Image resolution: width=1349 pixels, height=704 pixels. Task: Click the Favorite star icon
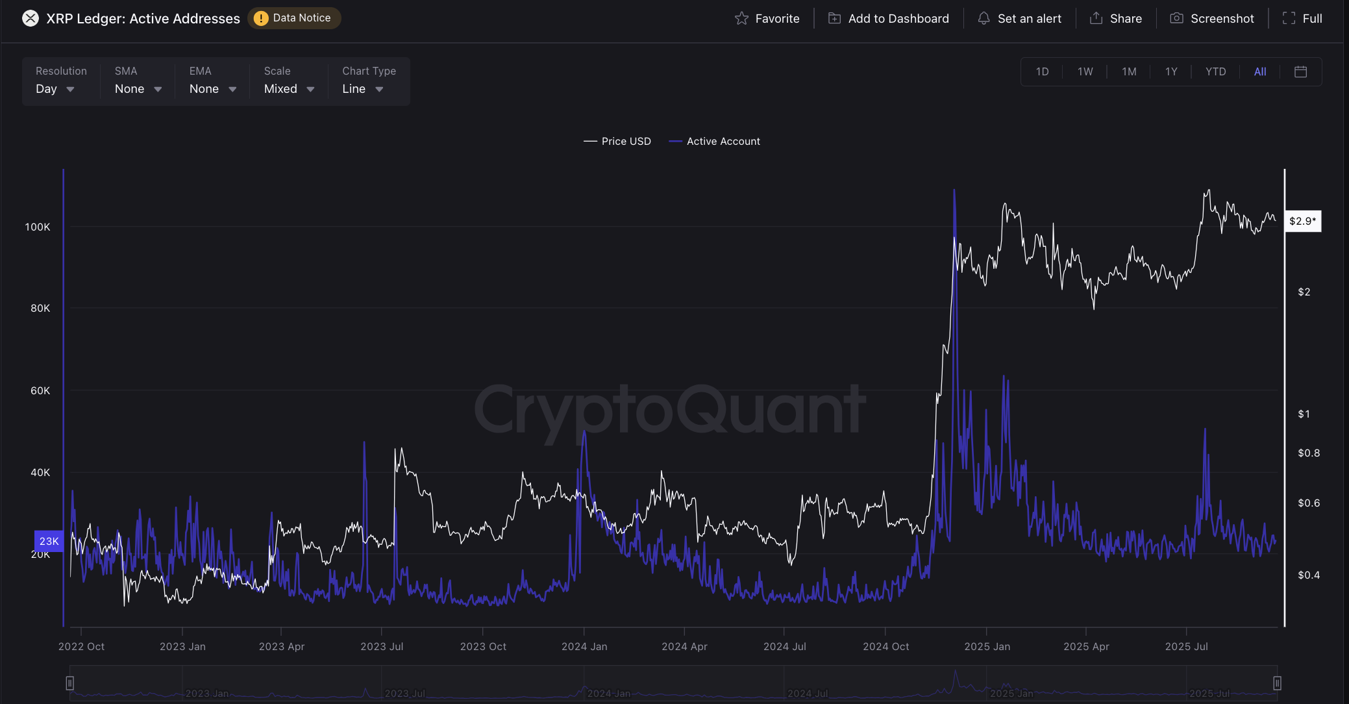741,18
